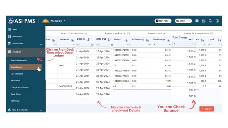Sort by Folio # column
This screenshot has width=228, height=128.
tap(126, 40)
